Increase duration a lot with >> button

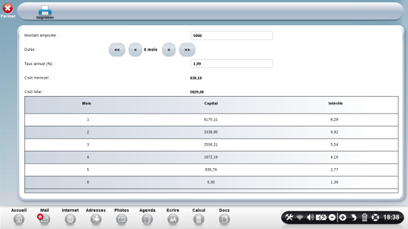187,50
